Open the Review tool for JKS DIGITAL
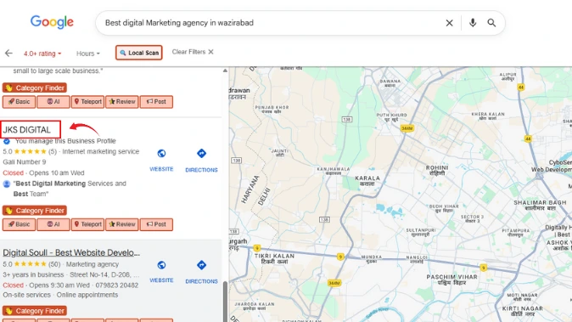Image resolution: width=572 pixels, height=322 pixels. click(x=122, y=224)
